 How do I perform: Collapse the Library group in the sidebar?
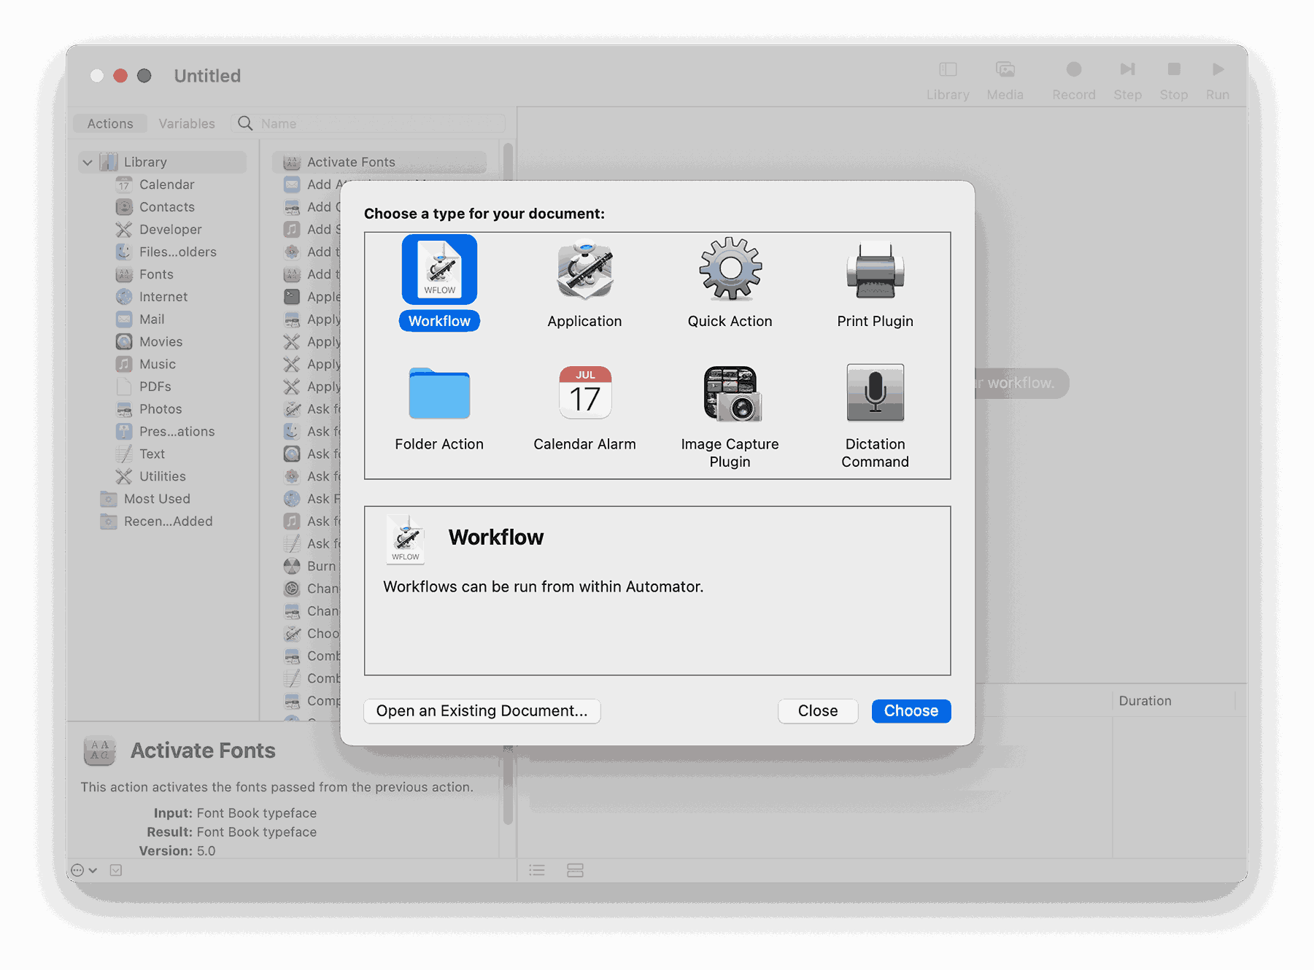[x=87, y=162]
